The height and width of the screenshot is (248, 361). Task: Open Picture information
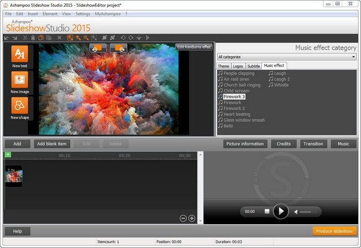245,144
